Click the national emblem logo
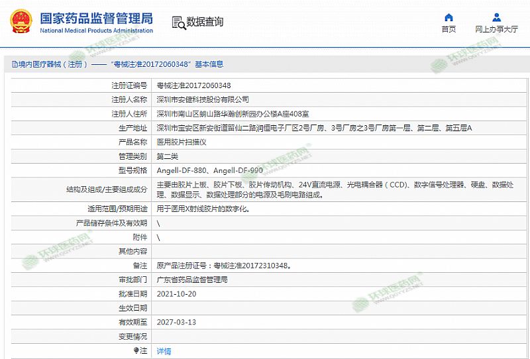This screenshot has width=530, height=359. (21, 22)
